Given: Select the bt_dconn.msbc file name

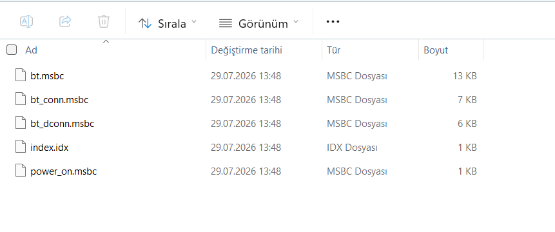Looking at the screenshot, I should tap(63, 124).
